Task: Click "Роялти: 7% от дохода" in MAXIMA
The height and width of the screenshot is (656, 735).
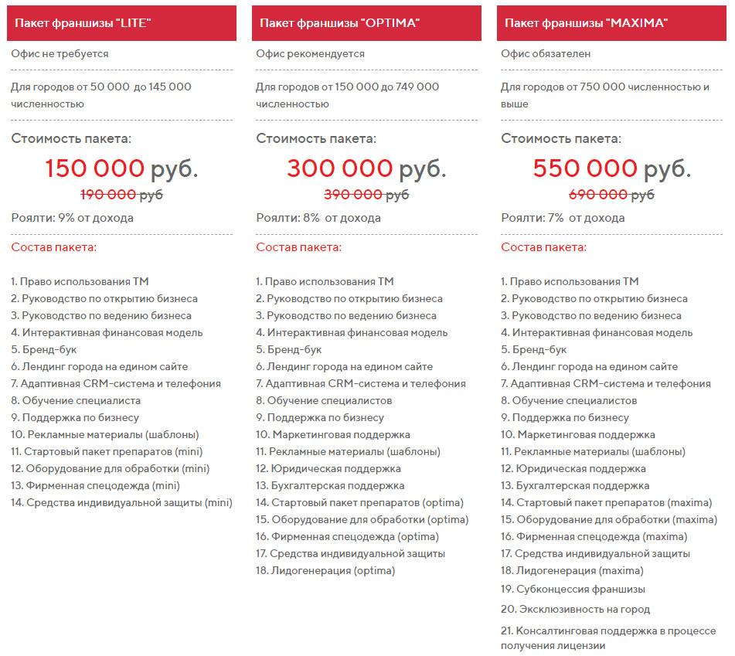Action: click(563, 218)
